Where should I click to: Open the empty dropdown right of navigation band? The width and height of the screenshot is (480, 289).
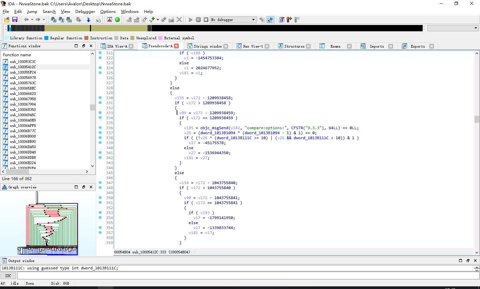[453, 28]
